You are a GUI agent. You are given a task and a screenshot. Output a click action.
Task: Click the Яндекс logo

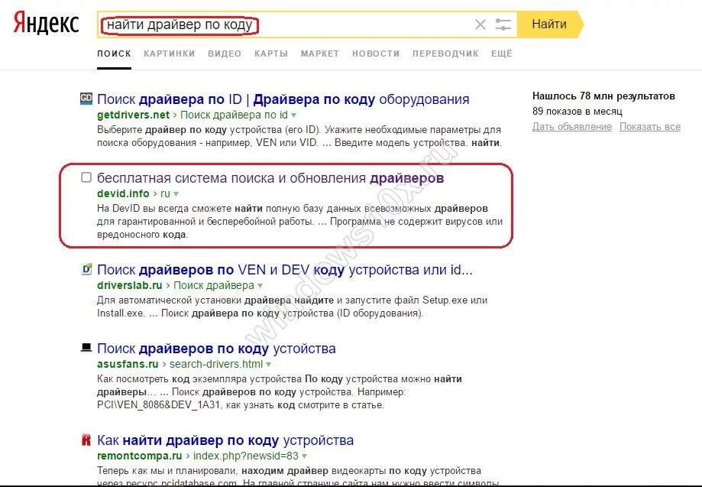46,23
